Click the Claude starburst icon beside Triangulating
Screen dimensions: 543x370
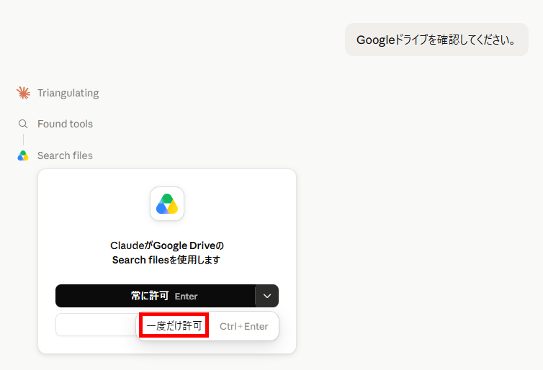pos(23,93)
